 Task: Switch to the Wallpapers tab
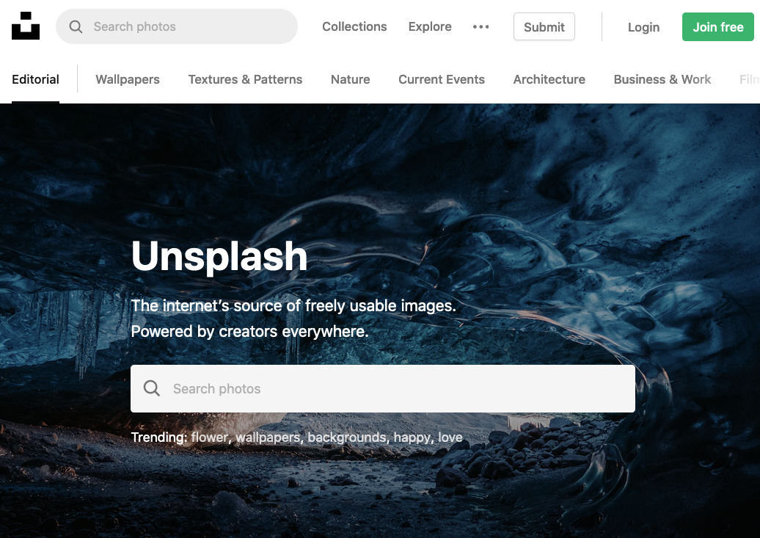tap(128, 79)
